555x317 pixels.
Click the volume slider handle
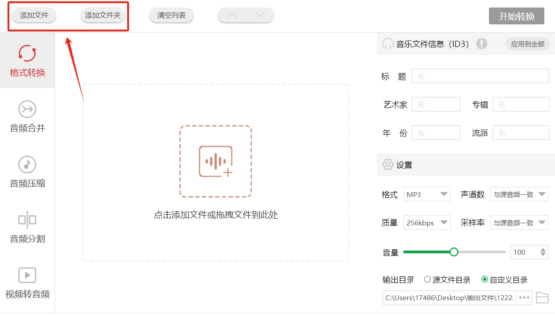[x=453, y=252]
